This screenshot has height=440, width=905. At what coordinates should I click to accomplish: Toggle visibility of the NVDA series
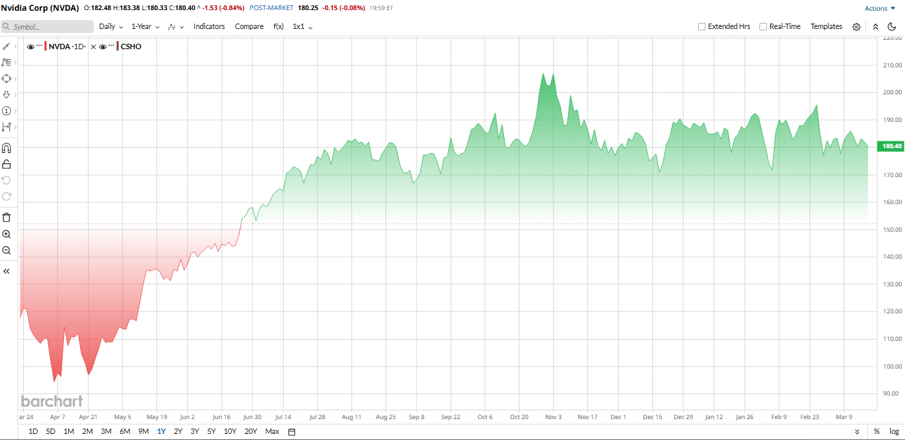click(x=30, y=46)
